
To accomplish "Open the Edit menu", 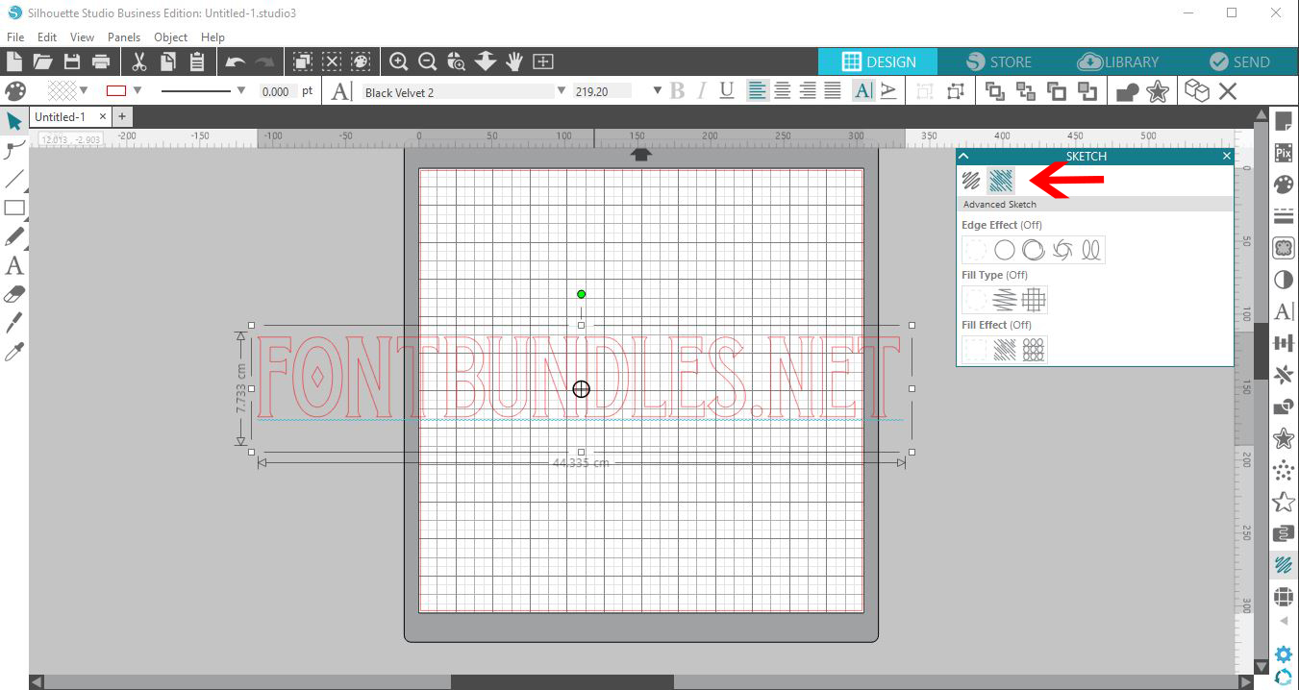I will click(x=47, y=37).
